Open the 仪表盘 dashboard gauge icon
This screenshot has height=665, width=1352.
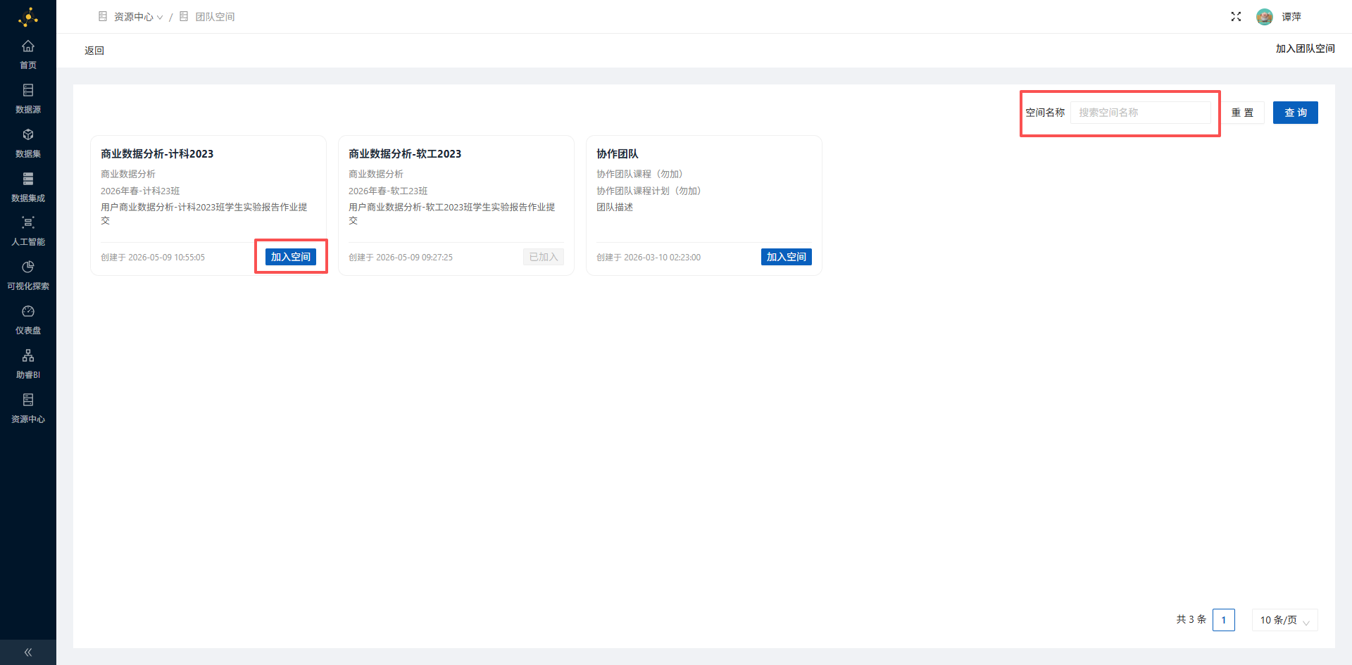pyautogui.click(x=28, y=311)
